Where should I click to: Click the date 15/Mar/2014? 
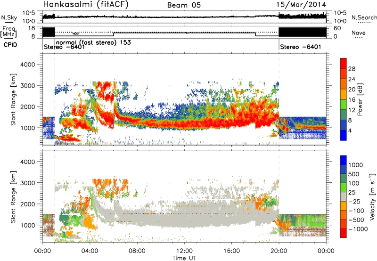(301, 5)
